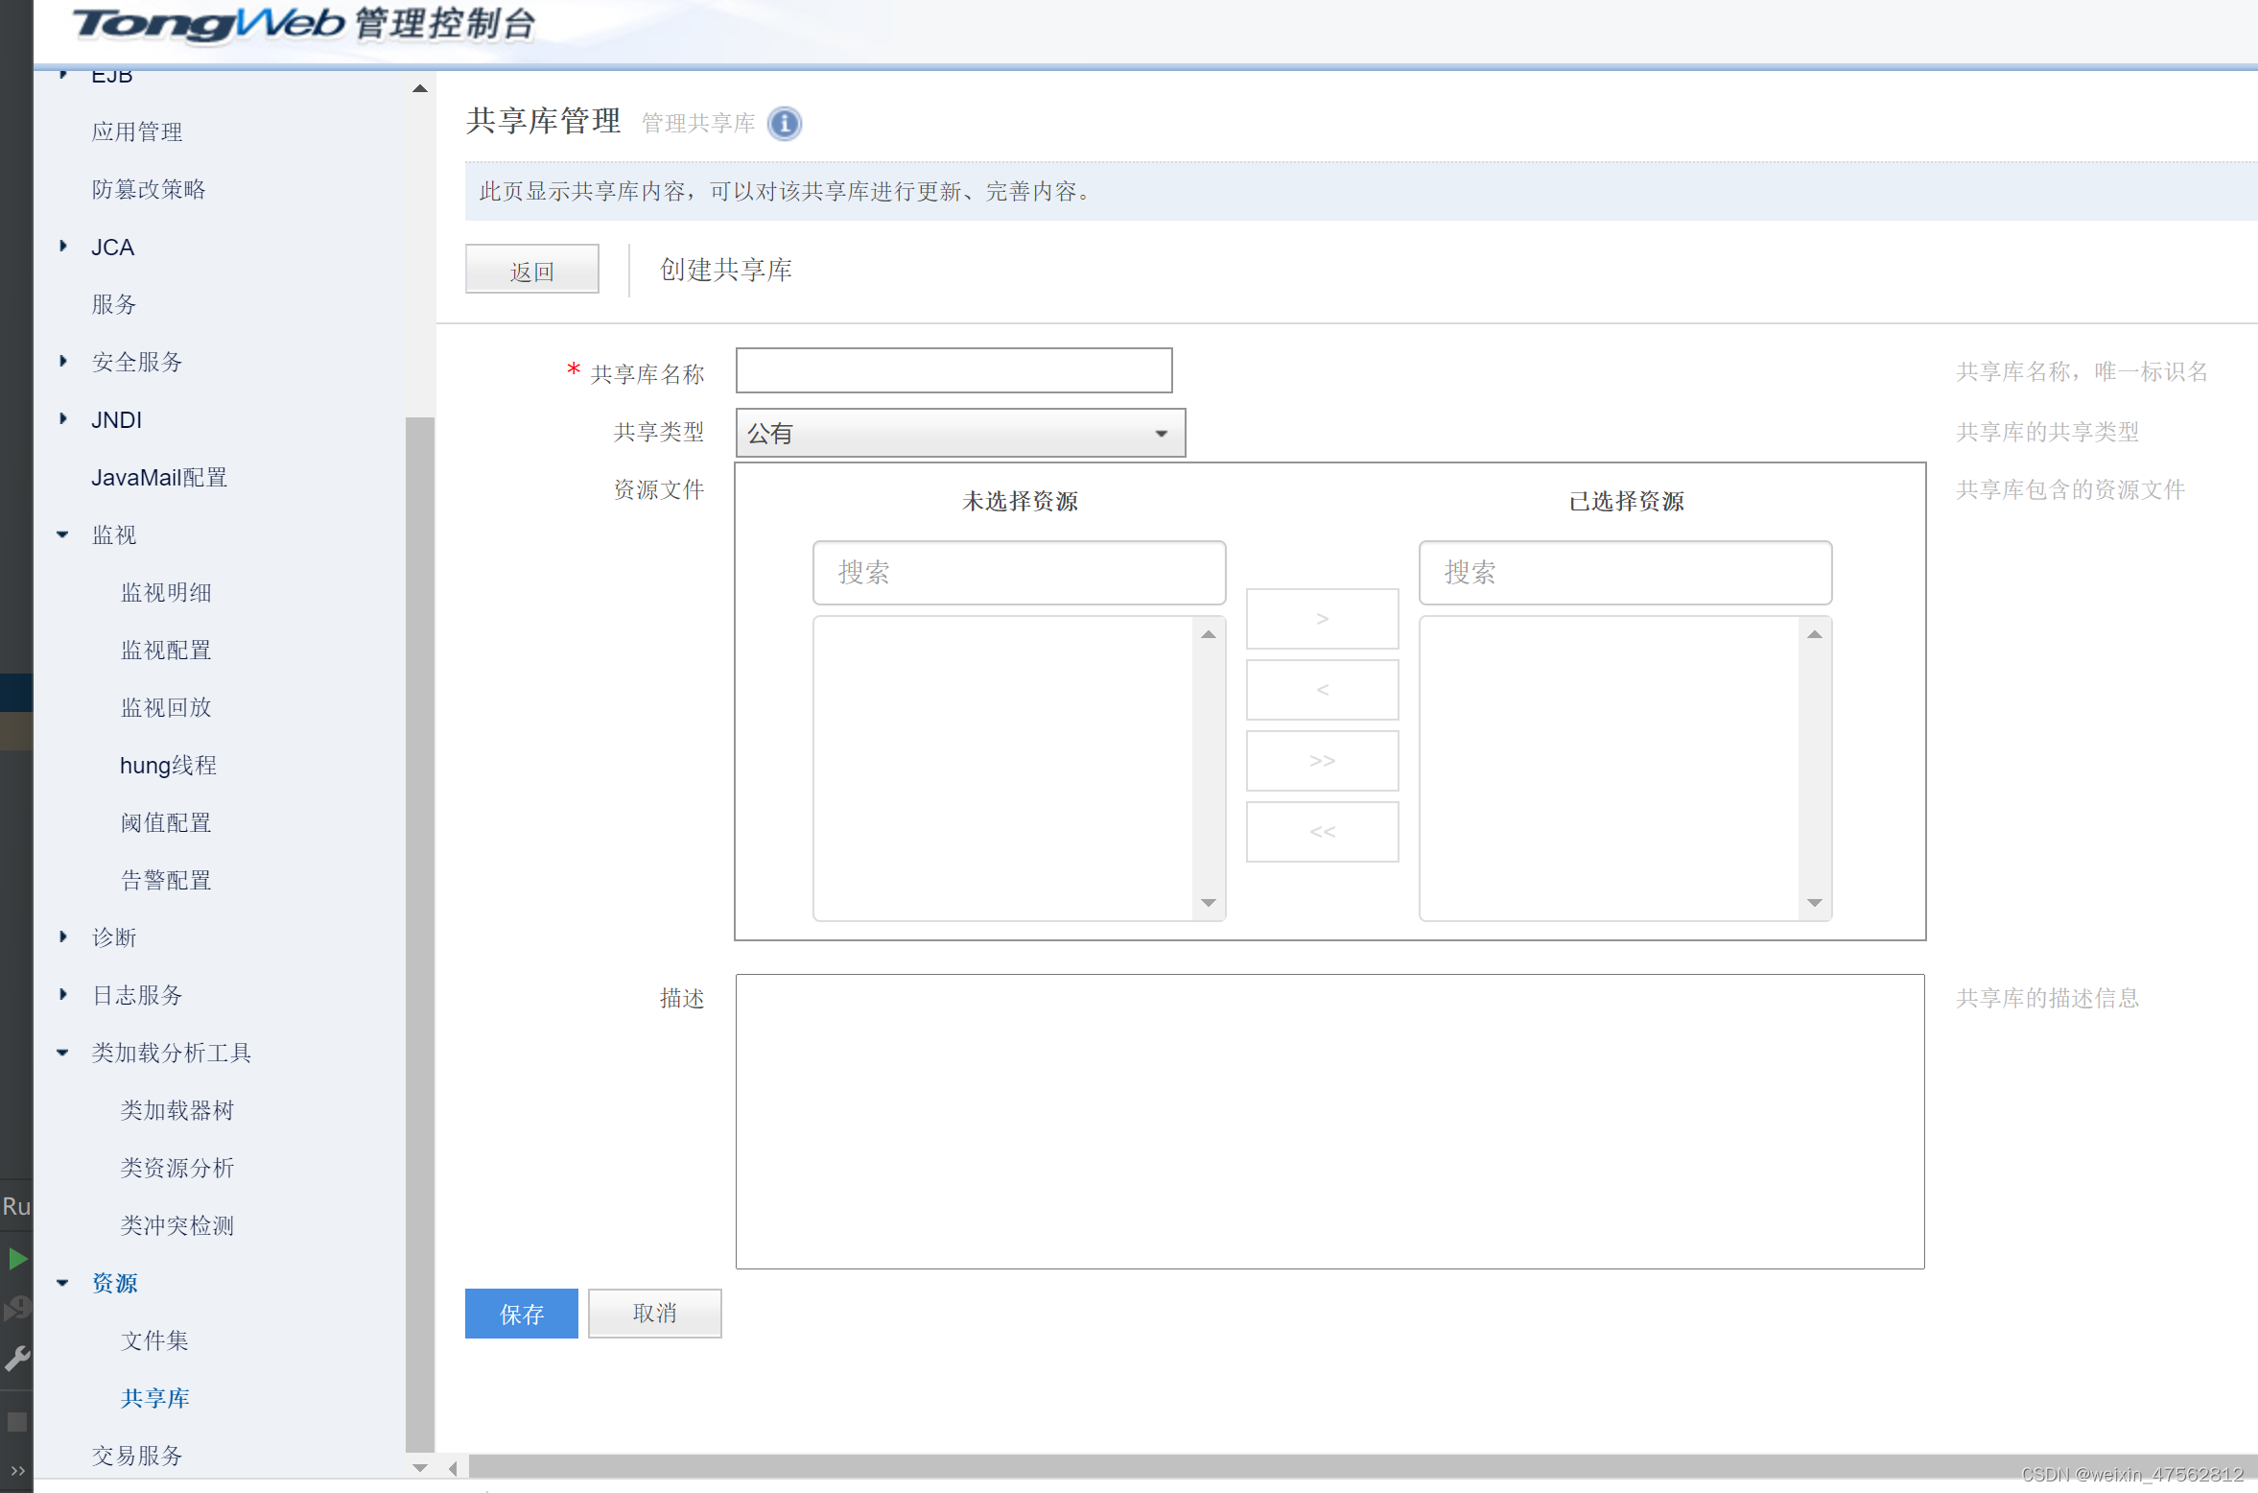Viewport: 2258px width, 1493px height.
Task: Open 文件集 under 资源
Action: click(x=154, y=1340)
